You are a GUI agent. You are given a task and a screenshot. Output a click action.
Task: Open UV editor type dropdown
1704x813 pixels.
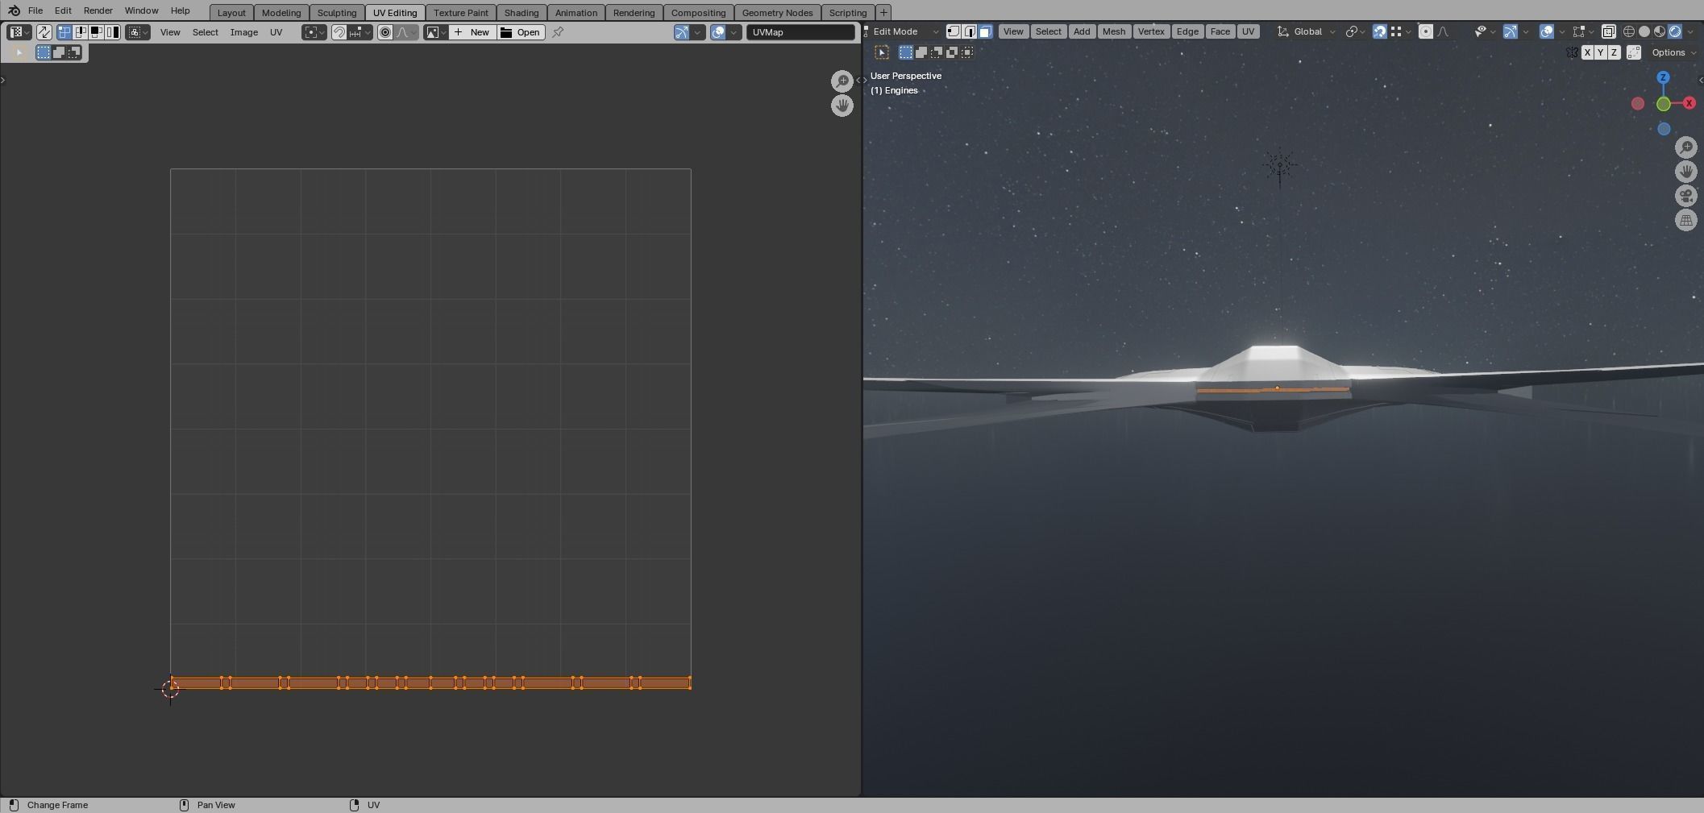19,32
